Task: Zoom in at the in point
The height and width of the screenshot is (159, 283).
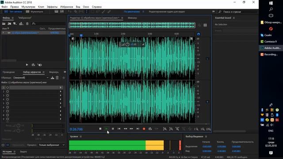Action: [x=196, y=129]
